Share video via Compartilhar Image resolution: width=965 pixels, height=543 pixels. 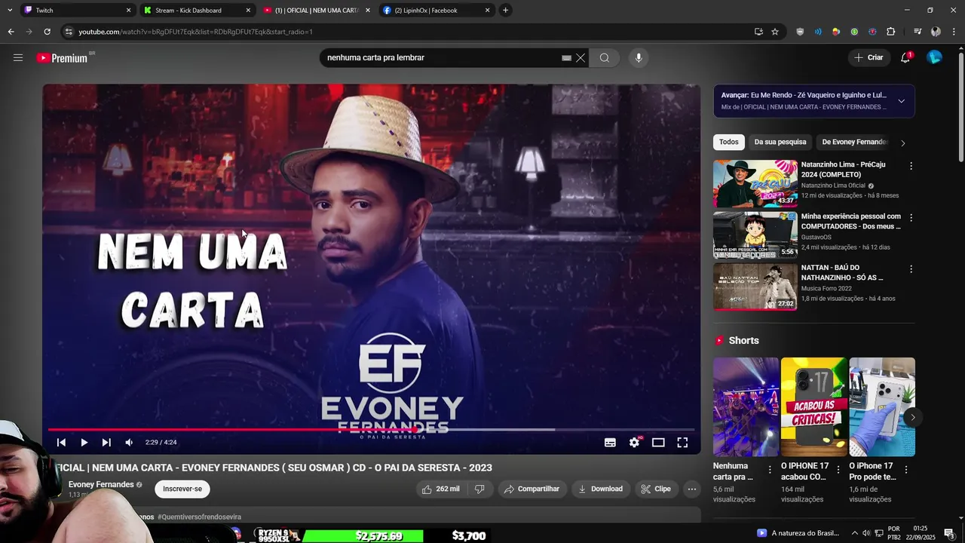532,489
